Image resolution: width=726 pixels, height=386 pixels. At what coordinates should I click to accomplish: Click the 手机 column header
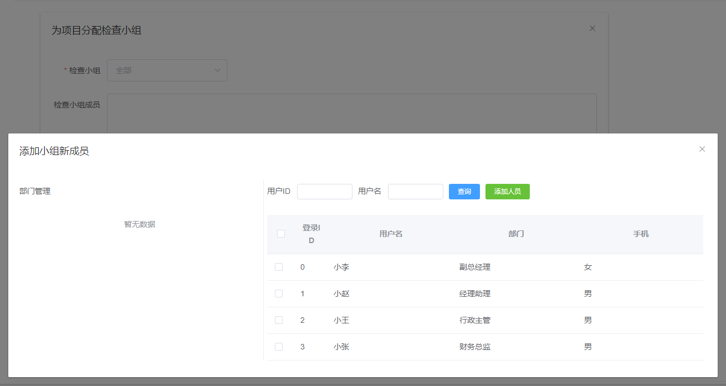pos(641,233)
